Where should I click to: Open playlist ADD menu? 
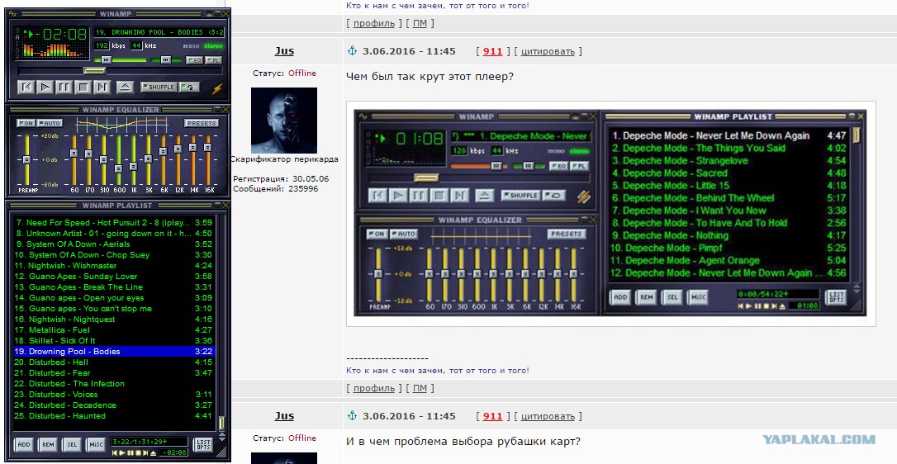pos(23,444)
